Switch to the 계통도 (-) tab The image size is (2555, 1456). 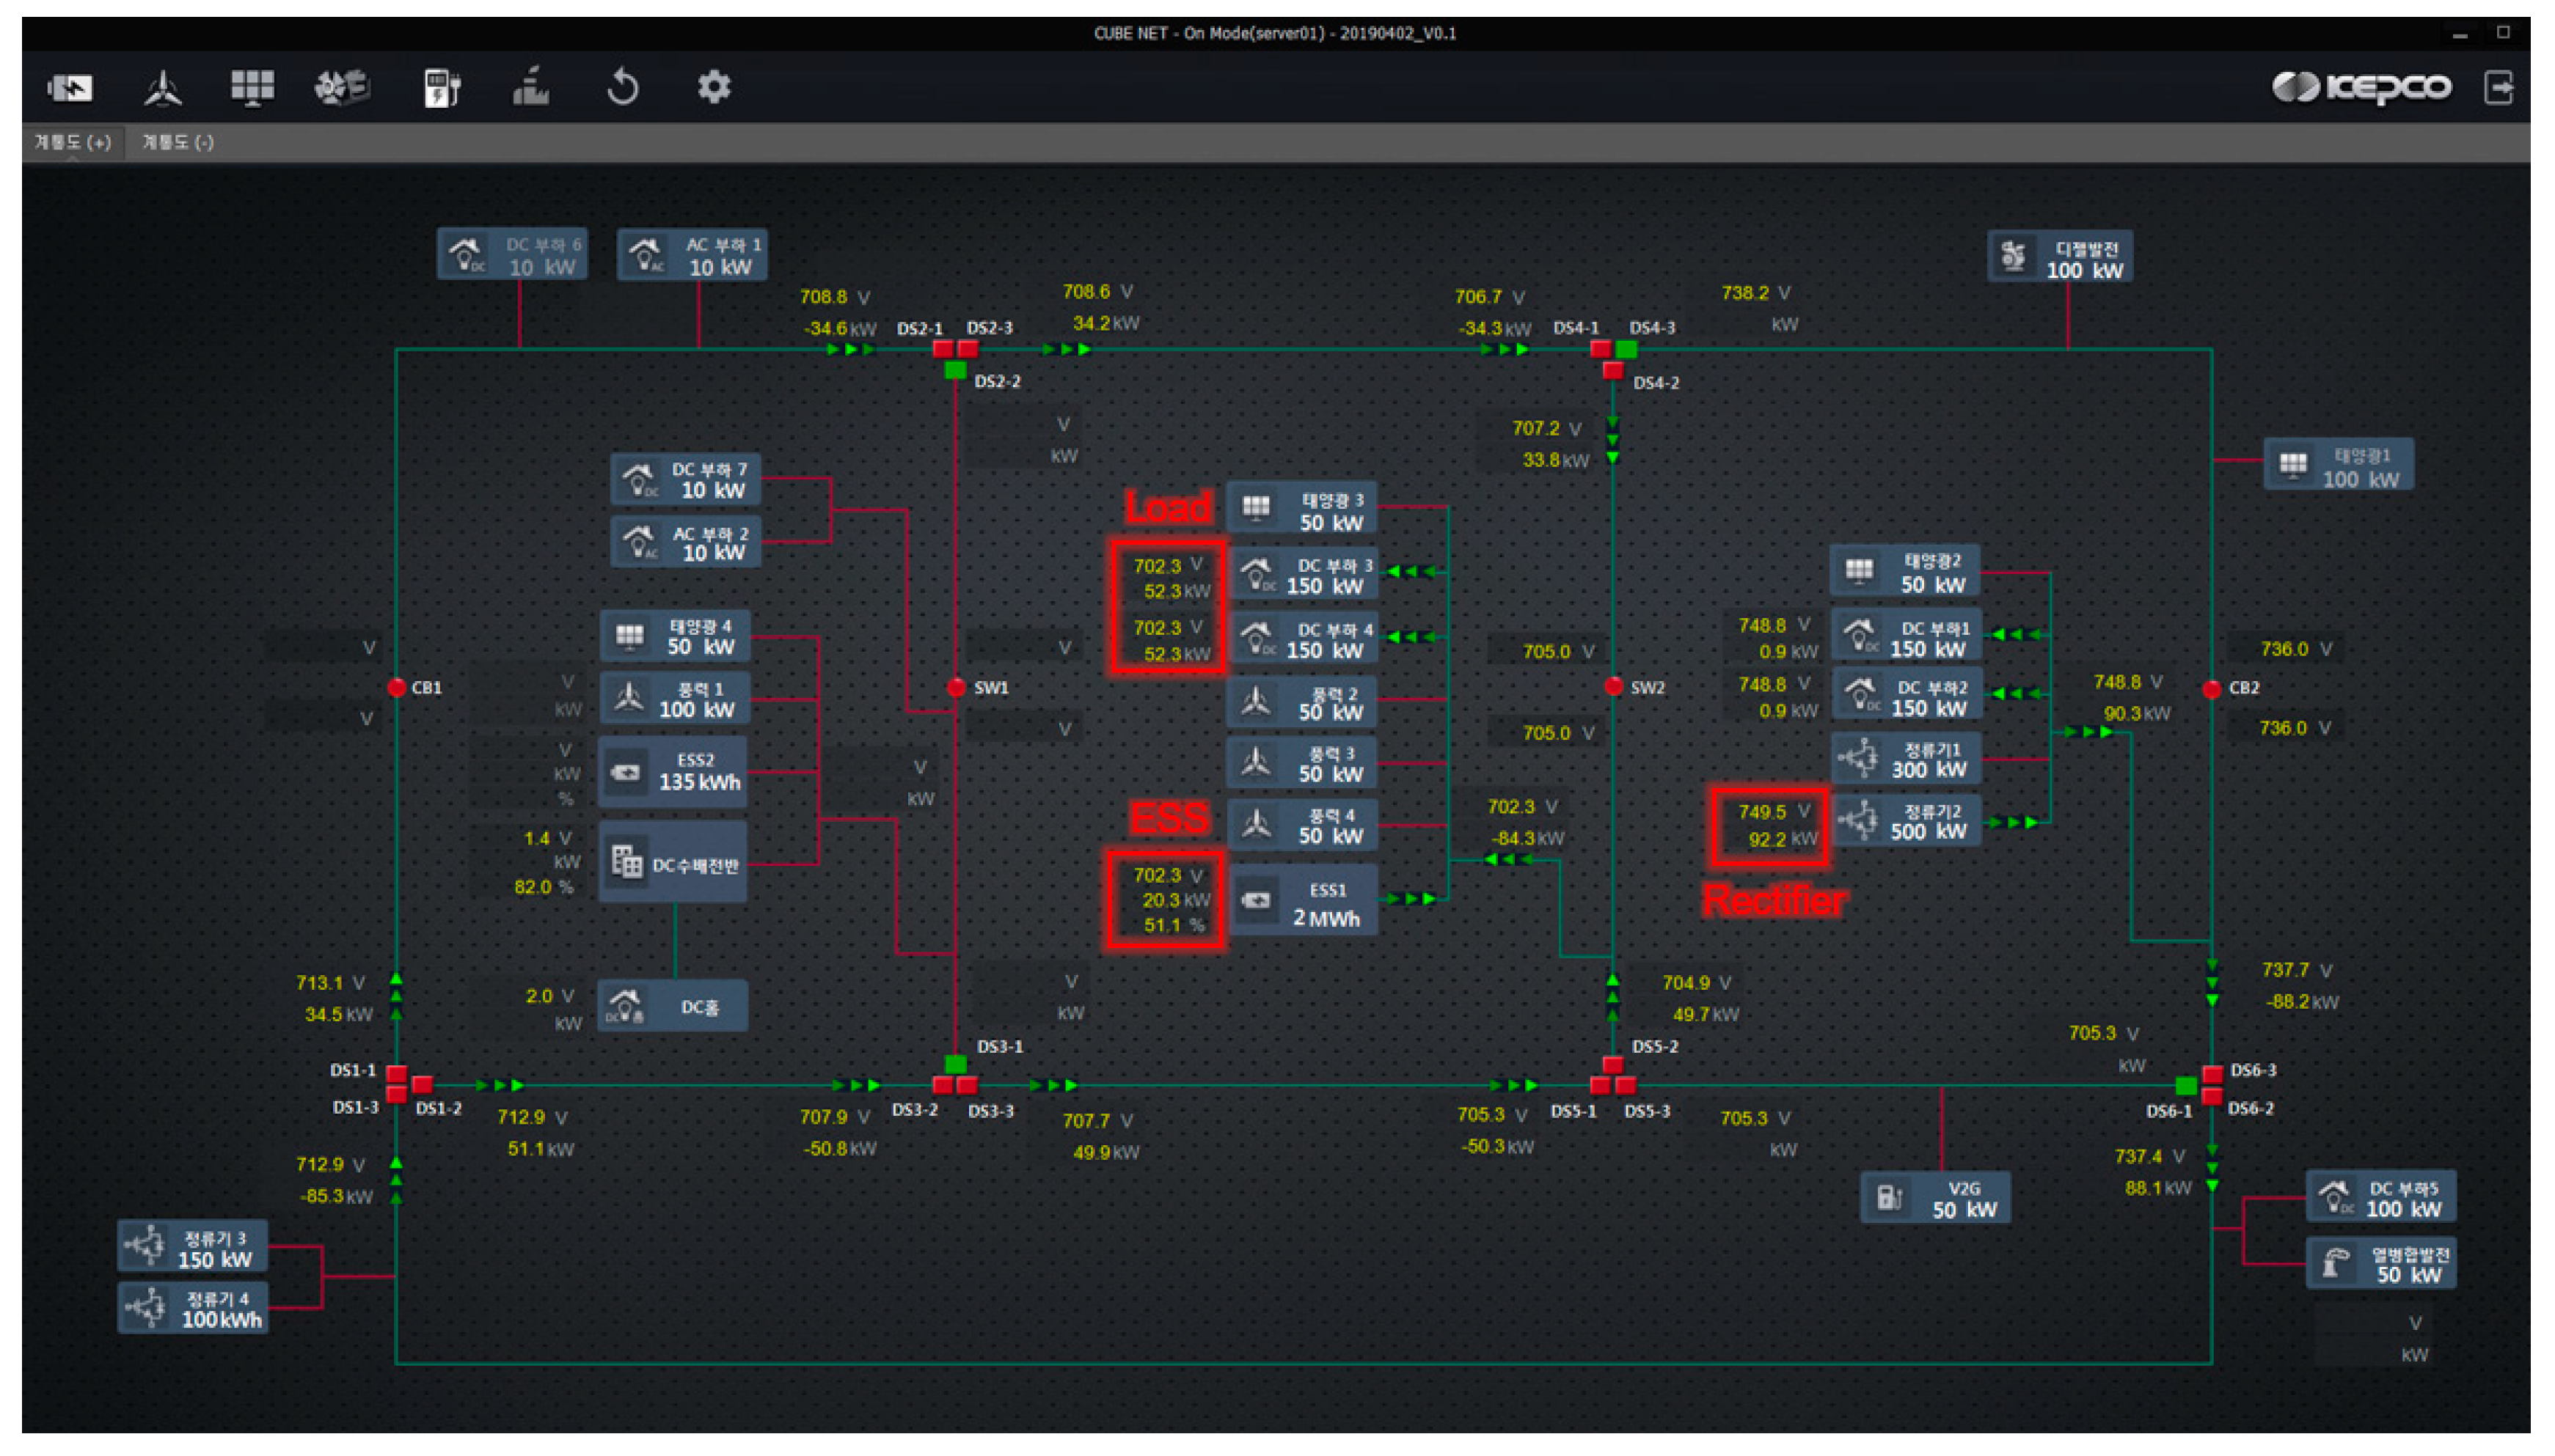178,143
